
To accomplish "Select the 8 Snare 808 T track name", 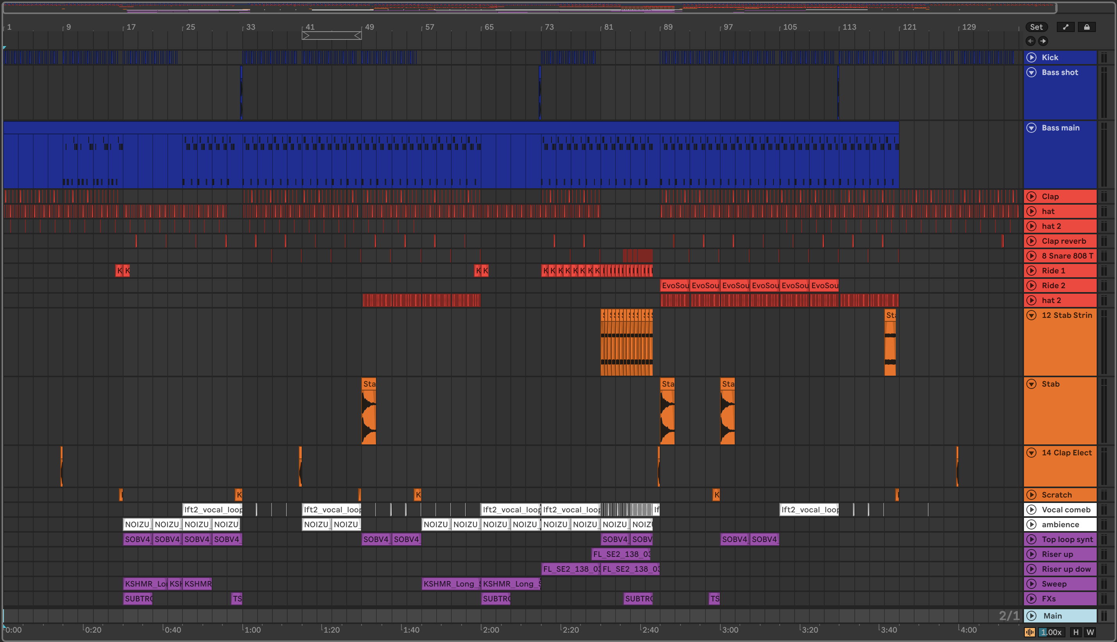I will coord(1068,256).
